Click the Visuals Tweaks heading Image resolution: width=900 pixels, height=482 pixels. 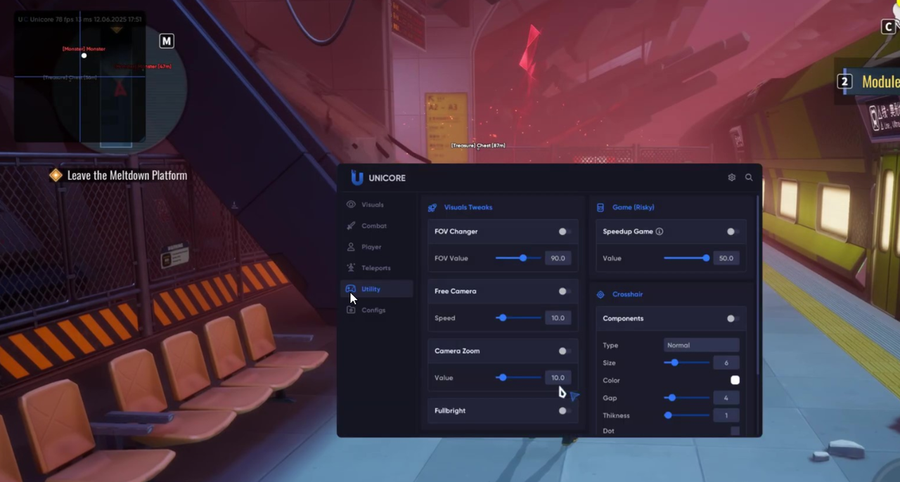click(468, 207)
